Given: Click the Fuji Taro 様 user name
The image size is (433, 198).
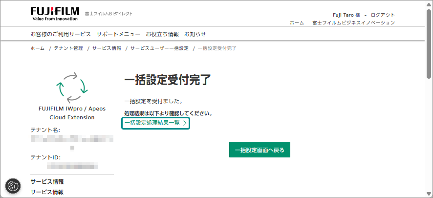Looking at the screenshot, I should [x=346, y=15].
